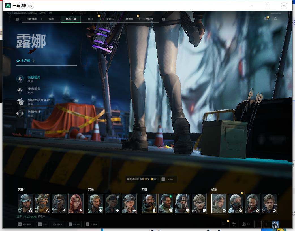Open the flag icon in bottom bar
Viewport: 295px width, 231px height.
point(234,224)
